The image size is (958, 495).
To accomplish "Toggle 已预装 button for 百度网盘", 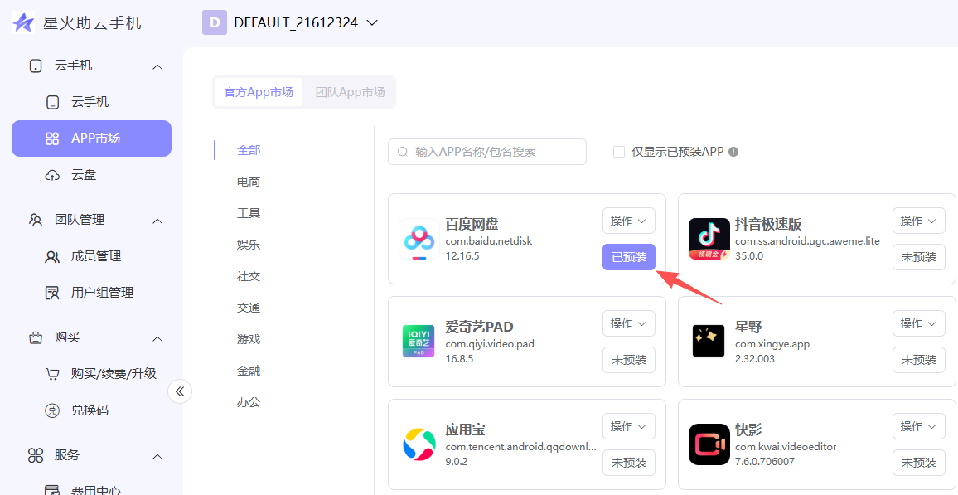I will click(x=628, y=257).
